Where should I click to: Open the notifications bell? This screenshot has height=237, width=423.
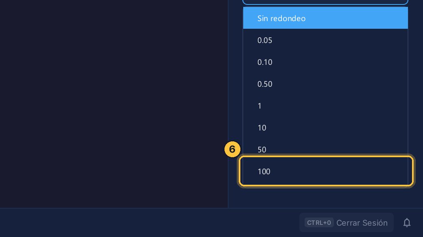point(407,222)
